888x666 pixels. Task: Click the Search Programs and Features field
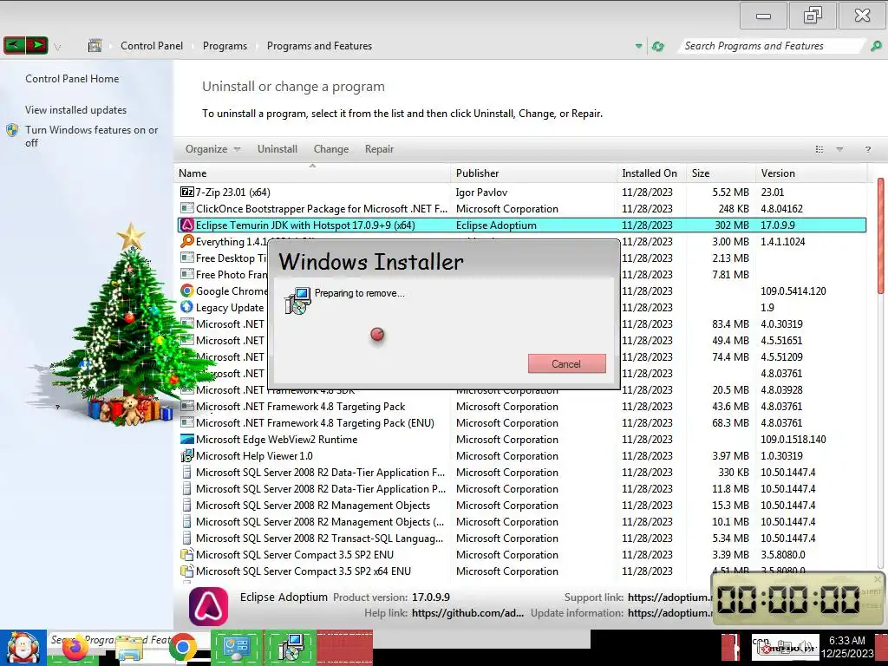point(773,46)
